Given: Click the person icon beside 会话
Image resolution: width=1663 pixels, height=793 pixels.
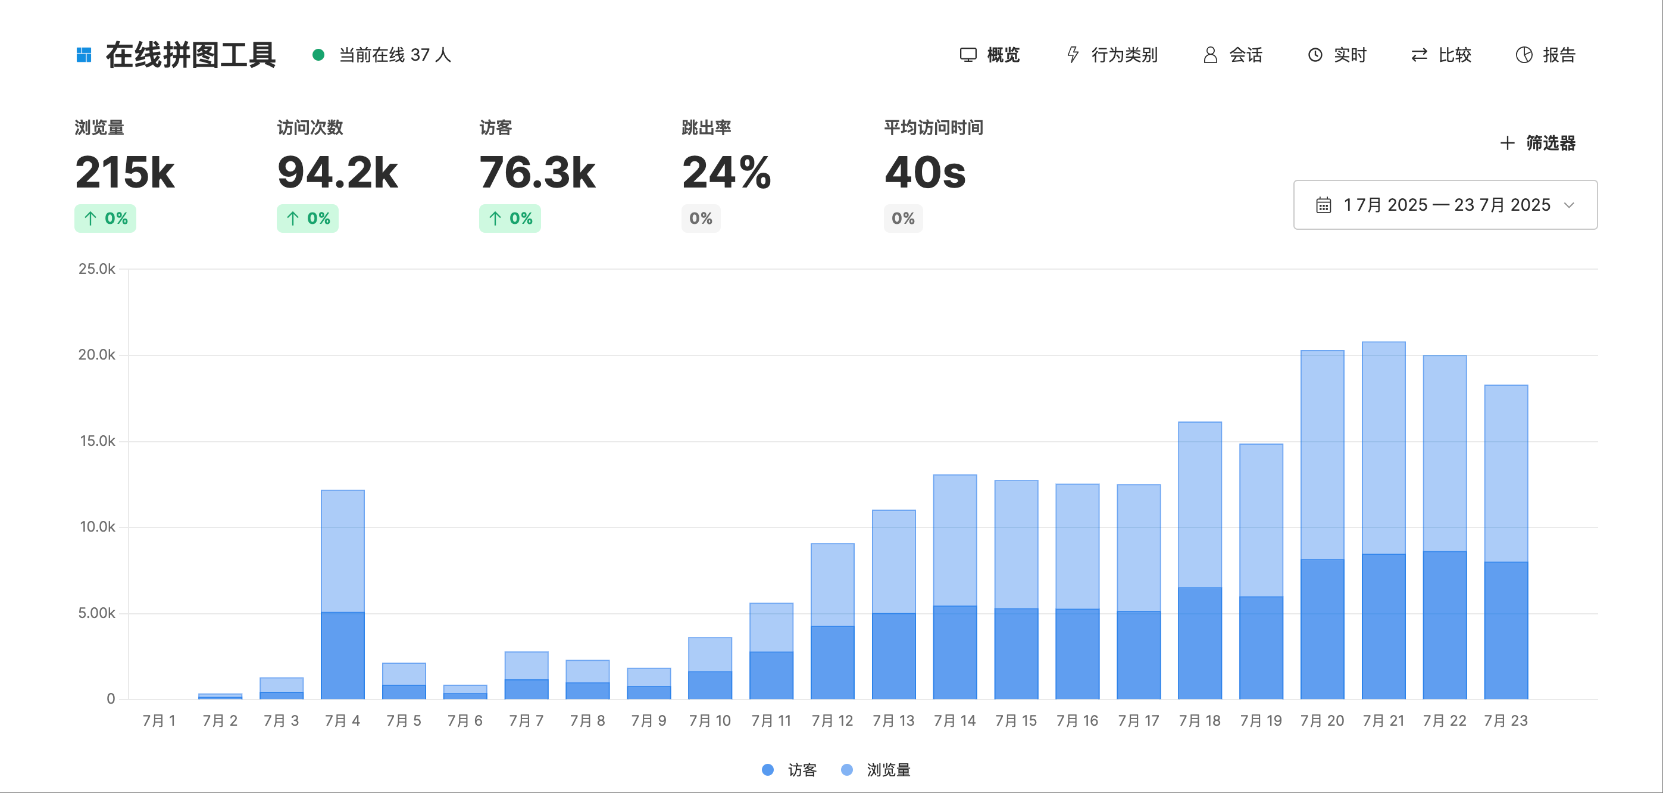Looking at the screenshot, I should [1211, 55].
